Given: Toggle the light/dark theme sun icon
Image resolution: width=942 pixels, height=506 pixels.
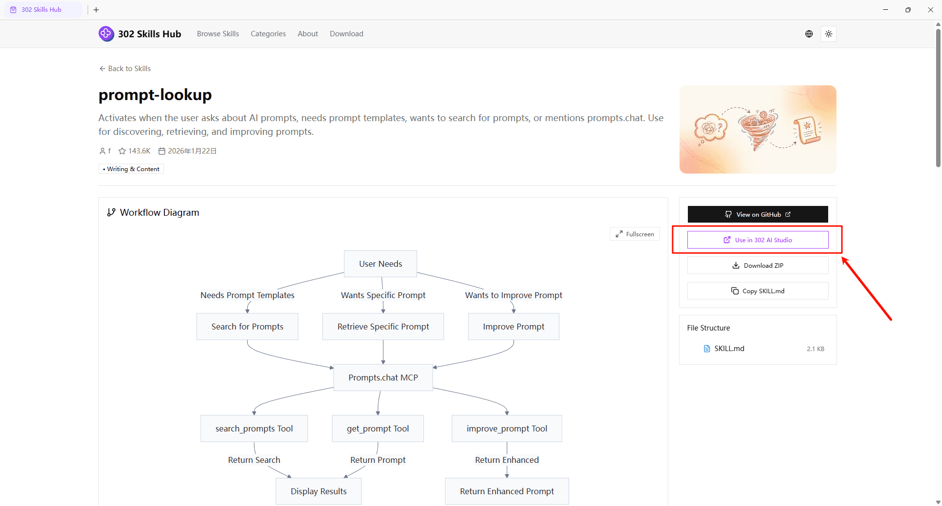Looking at the screenshot, I should point(829,34).
